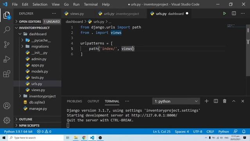Click the VS Code taskbar icon
Screen dimensions: 250x141
[x=92, y=137]
